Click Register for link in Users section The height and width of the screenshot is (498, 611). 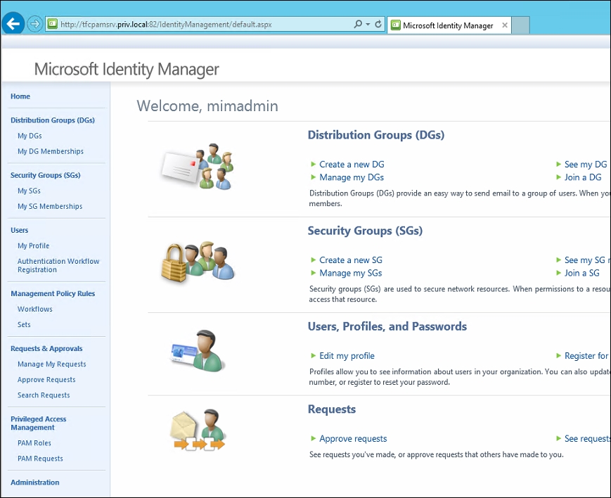pyautogui.click(x=586, y=356)
